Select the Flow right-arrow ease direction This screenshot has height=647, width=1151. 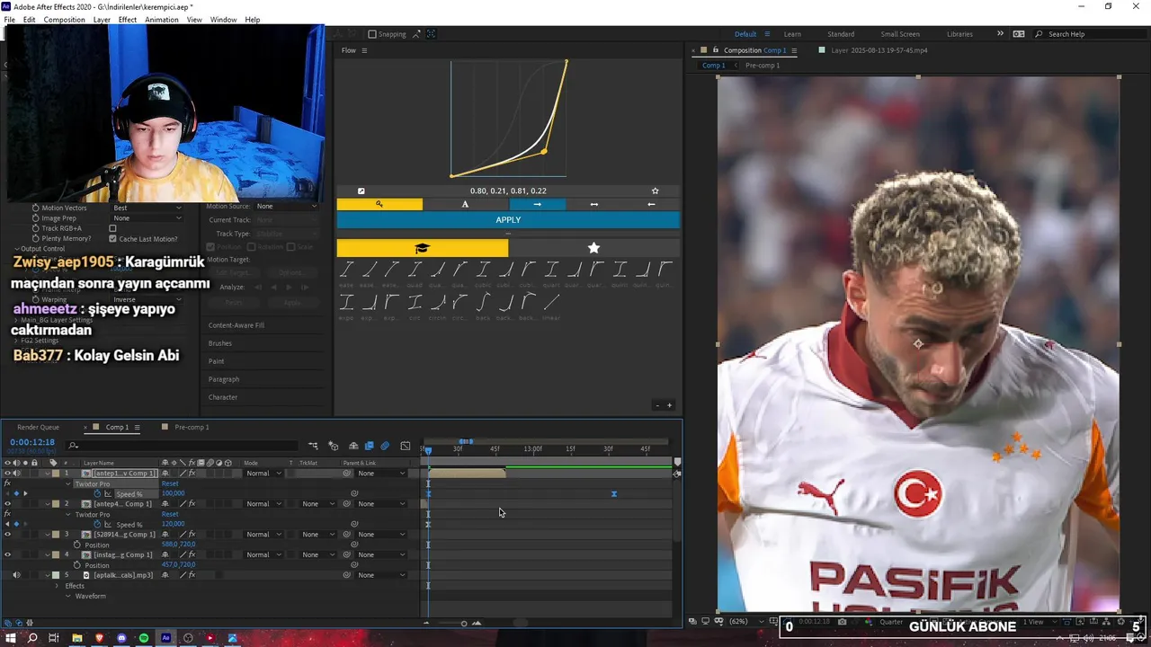point(537,204)
